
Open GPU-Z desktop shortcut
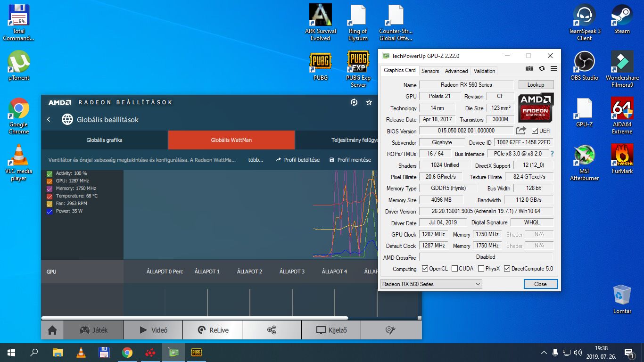click(585, 113)
